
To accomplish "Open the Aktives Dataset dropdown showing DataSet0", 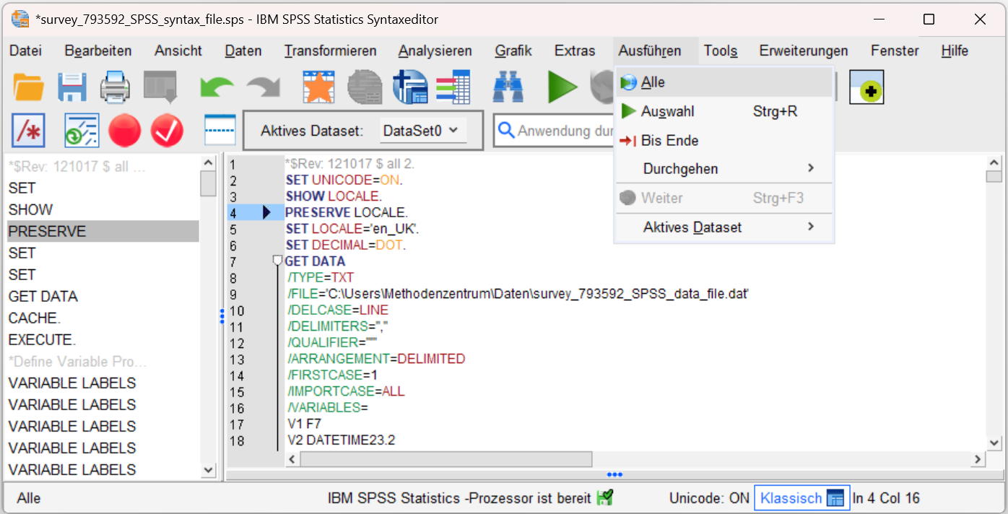I will click(x=421, y=131).
